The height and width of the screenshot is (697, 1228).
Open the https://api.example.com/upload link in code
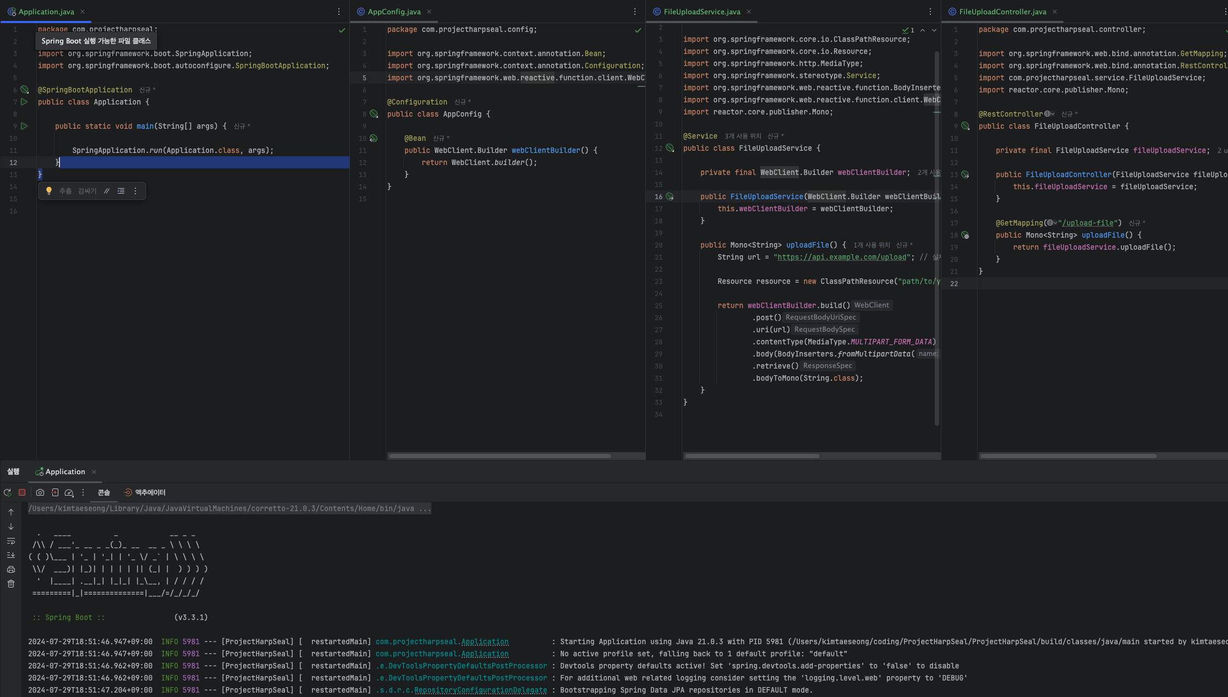point(841,257)
